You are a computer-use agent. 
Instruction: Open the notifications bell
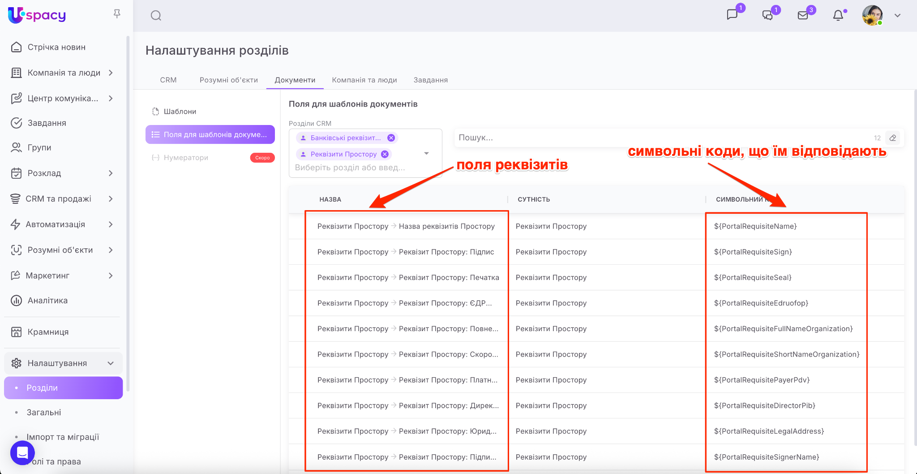coord(838,15)
